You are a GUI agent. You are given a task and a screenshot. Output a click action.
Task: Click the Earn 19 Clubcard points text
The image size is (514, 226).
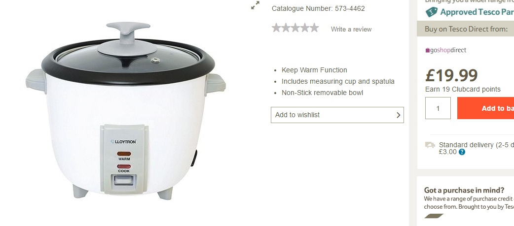coord(463,89)
